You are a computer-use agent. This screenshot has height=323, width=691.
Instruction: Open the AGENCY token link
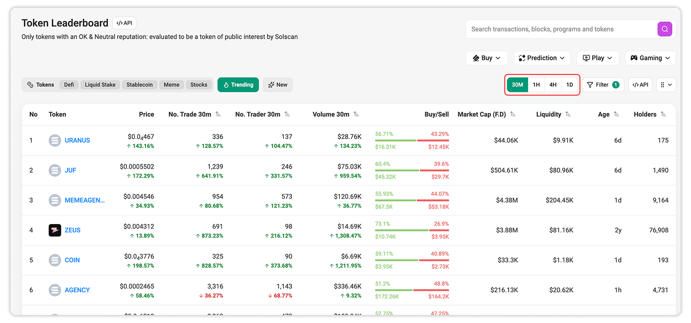click(x=77, y=289)
